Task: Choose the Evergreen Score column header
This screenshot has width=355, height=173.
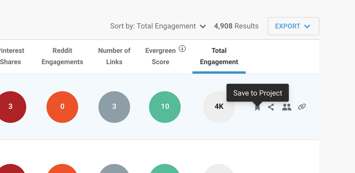Action: click(161, 56)
